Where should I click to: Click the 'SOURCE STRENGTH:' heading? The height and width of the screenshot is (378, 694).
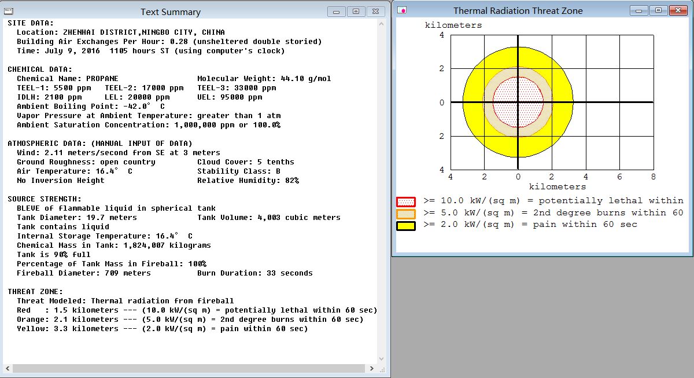[45, 199]
